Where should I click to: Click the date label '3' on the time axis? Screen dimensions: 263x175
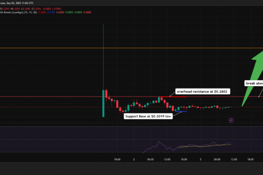click(x=200, y=159)
